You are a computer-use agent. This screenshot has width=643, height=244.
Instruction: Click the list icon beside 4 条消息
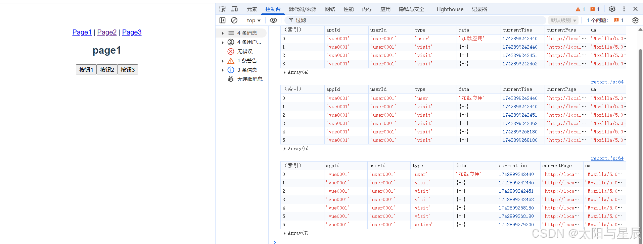pos(231,33)
